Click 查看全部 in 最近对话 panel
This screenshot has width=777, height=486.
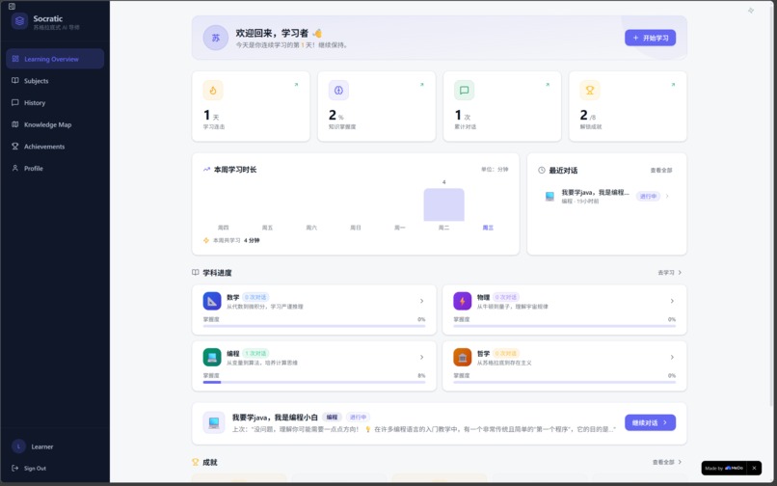[661, 170]
